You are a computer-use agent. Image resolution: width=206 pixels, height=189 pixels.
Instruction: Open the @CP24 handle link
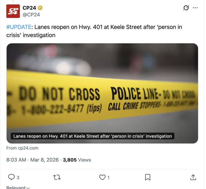click(x=31, y=15)
